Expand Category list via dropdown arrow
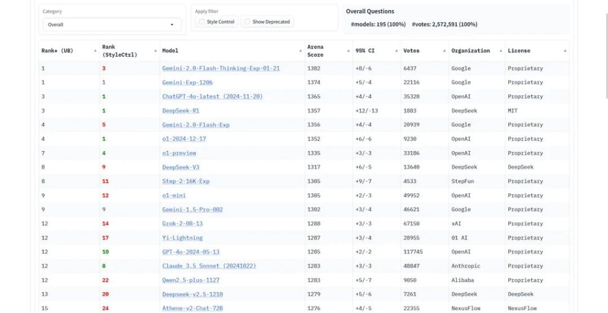The height and width of the screenshot is (313, 608). click(172, 25)
